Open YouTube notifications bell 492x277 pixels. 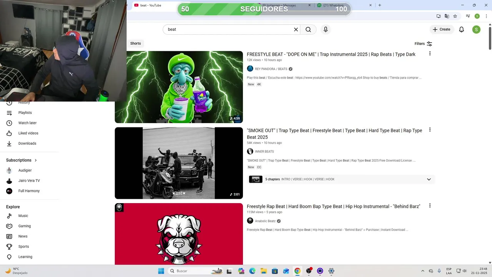click(462, 30)
